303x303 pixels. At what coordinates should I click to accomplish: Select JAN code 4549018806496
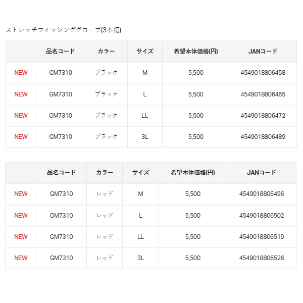click(262, 194)
